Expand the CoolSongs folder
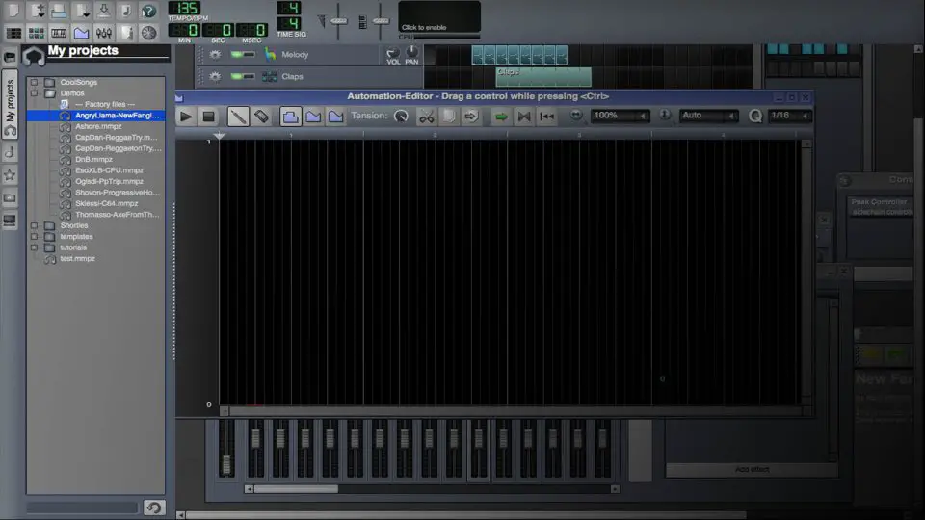 34,82
